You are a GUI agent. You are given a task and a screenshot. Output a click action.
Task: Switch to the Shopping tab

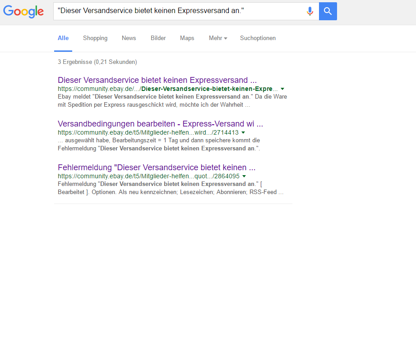(95, 38)
